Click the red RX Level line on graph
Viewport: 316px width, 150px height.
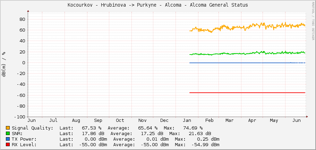tap(247, 93)
